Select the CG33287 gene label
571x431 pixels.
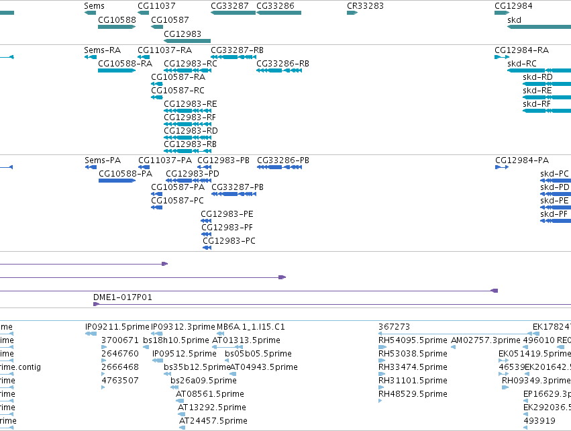coord(229,6)
